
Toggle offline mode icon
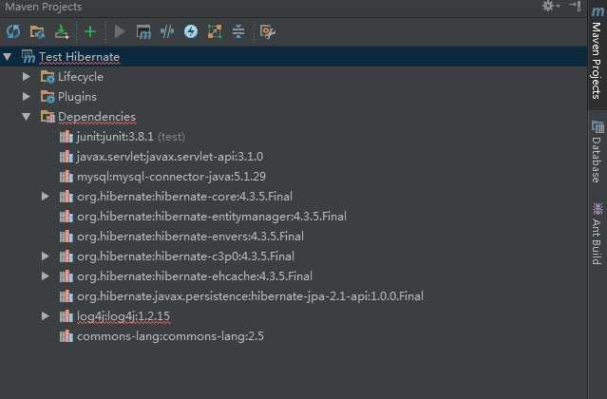coord(167,31)
